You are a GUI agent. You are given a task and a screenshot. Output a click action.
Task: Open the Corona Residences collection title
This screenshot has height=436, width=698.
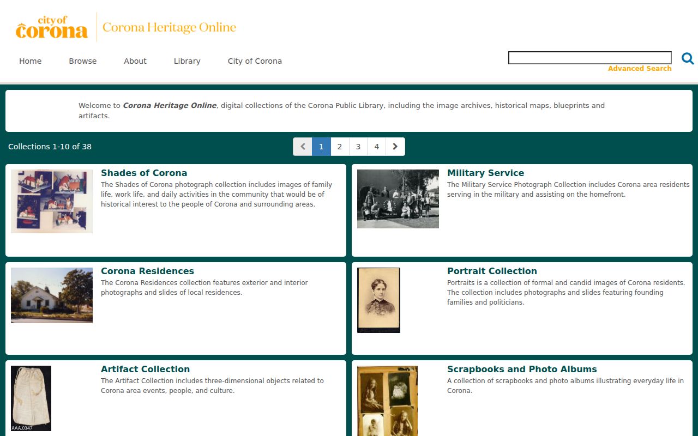click(x=147, y=271)
